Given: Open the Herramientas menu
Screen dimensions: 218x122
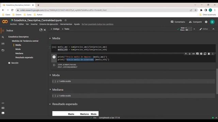Looking at the screenshot, I should tap(66, 24).
